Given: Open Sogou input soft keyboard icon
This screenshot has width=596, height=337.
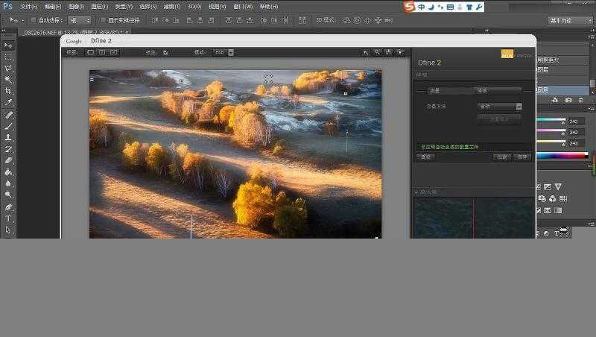Looking at the screenshot, I should tap(450, 7).
